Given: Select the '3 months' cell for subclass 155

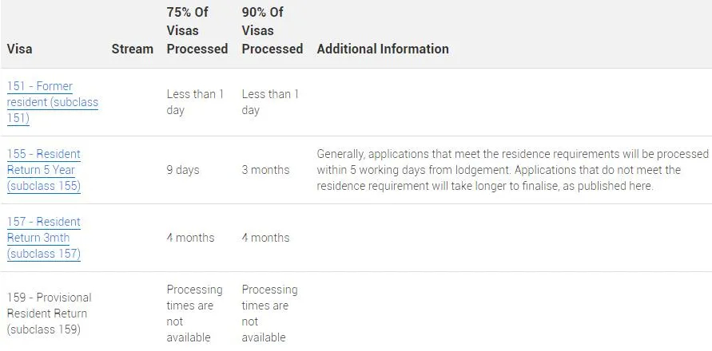Looking at the screenshot, I should [265, 170].
